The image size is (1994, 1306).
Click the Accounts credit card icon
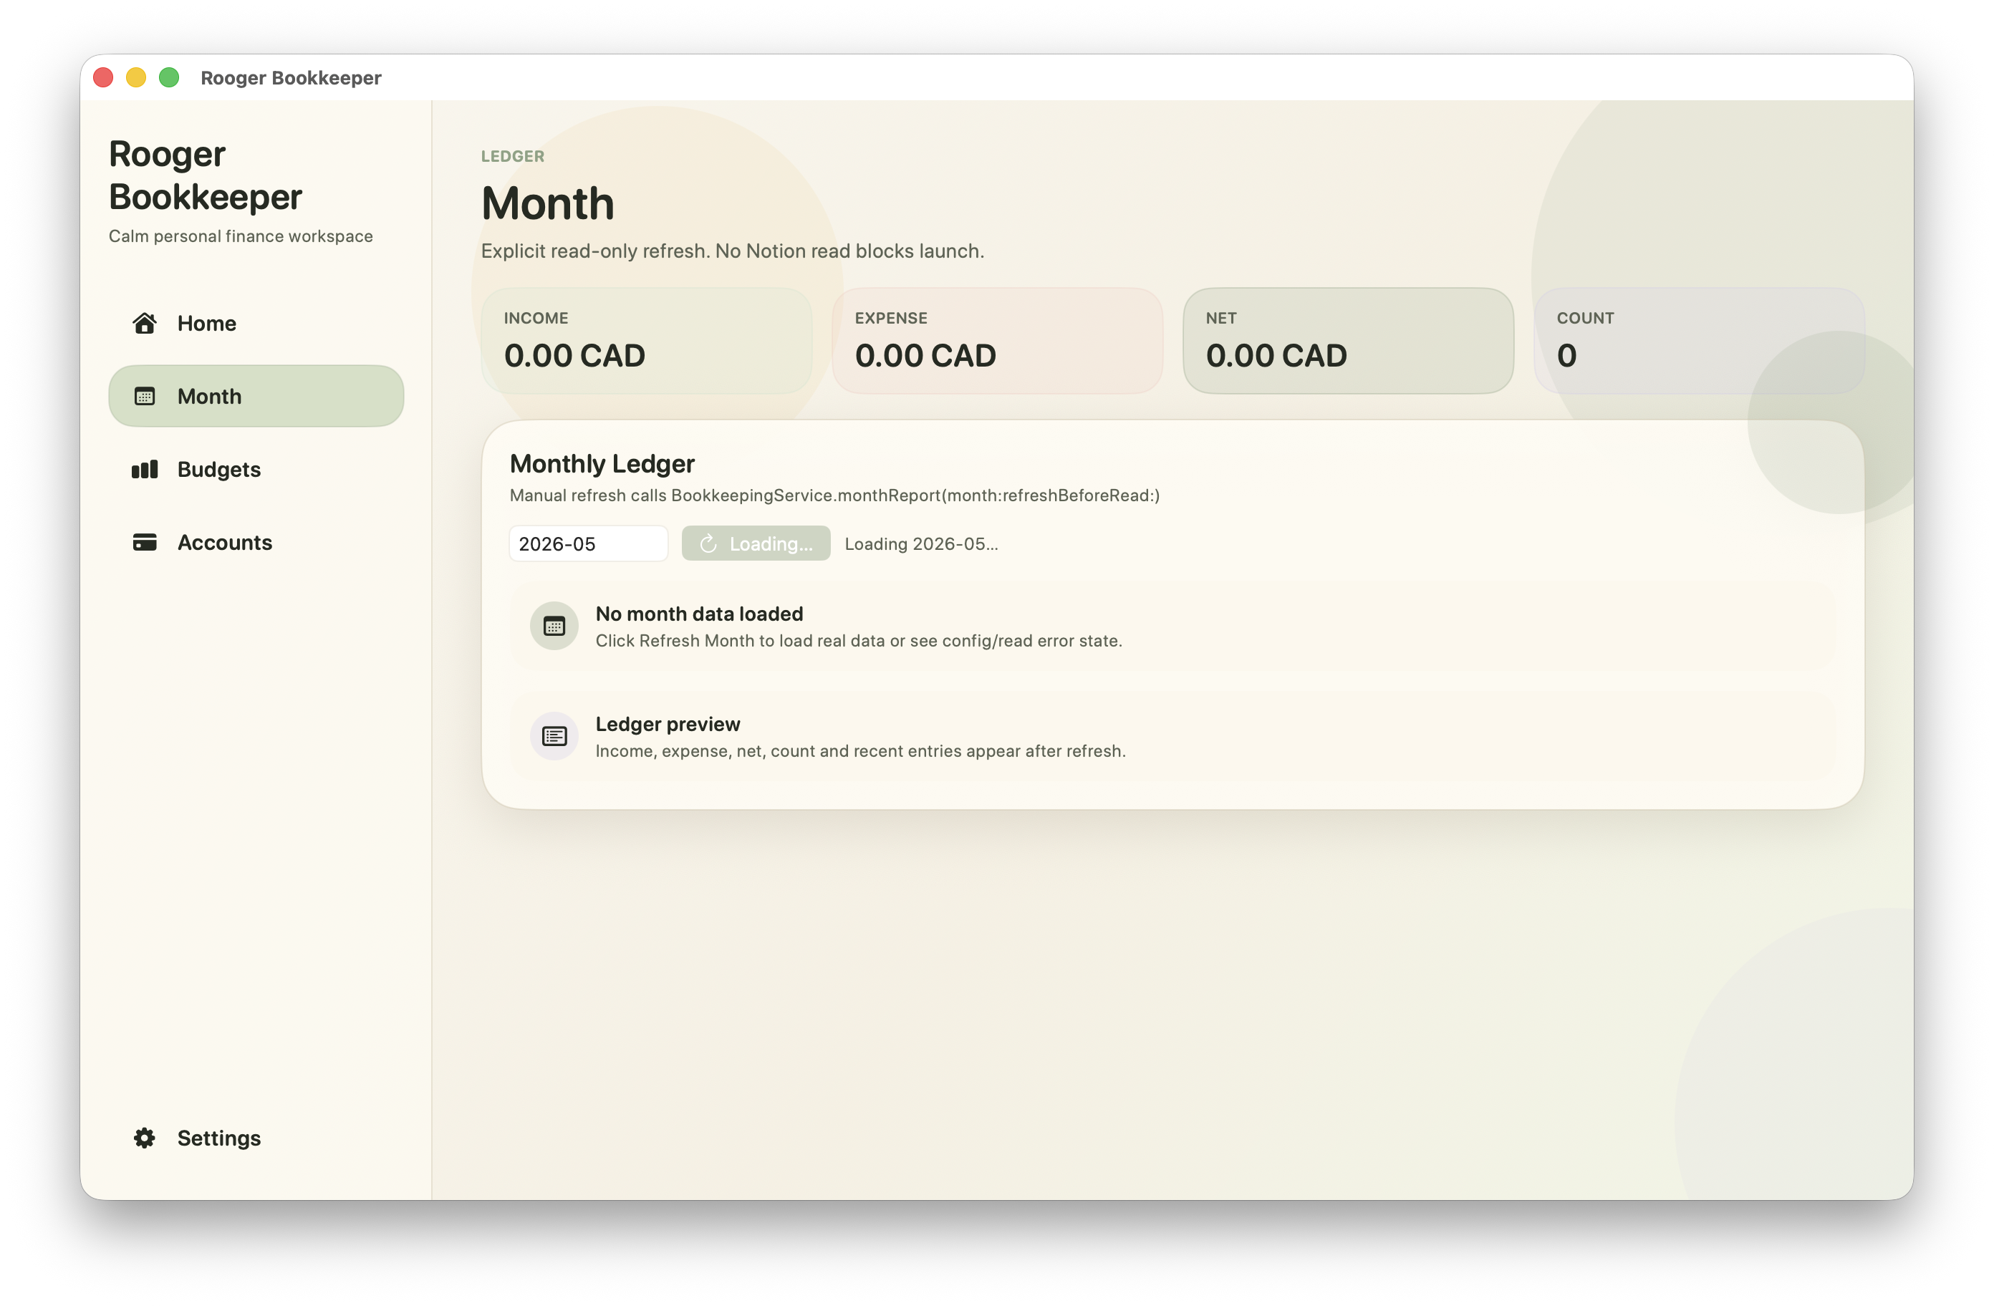click(x=144, y=542)
